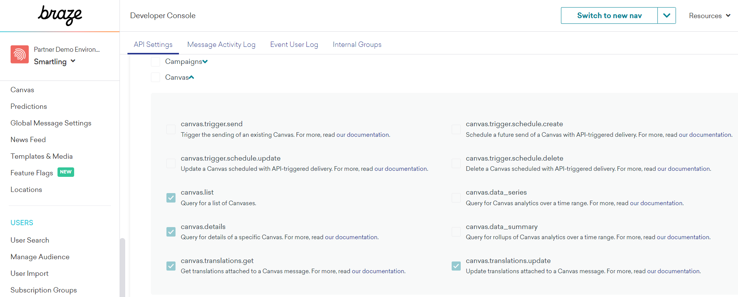Enable the canvas.trigger.send checkbox
The width and height of the screenshot is (738, 297).
coord(171,129)
